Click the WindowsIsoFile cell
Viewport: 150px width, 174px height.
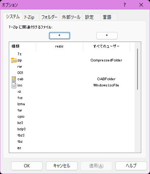point(106,85)
